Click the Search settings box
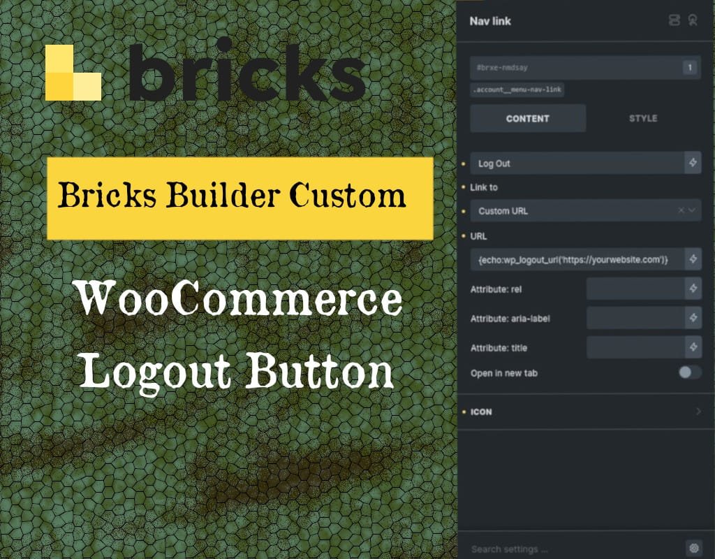Screen dimensions: 715x559 (577, 549)
